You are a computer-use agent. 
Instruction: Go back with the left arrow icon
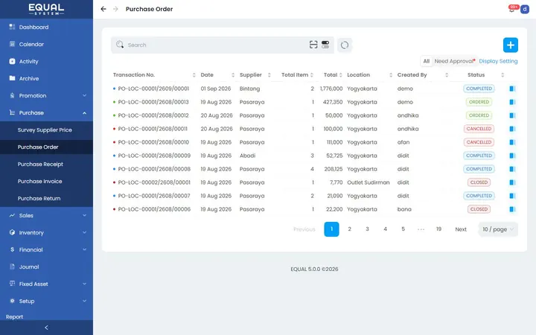point(103,9)
